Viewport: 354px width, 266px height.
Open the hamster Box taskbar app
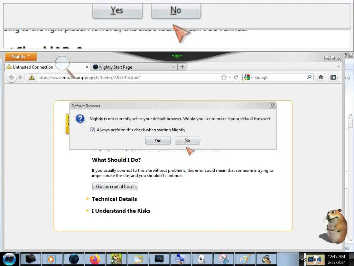tap(116, 259)
